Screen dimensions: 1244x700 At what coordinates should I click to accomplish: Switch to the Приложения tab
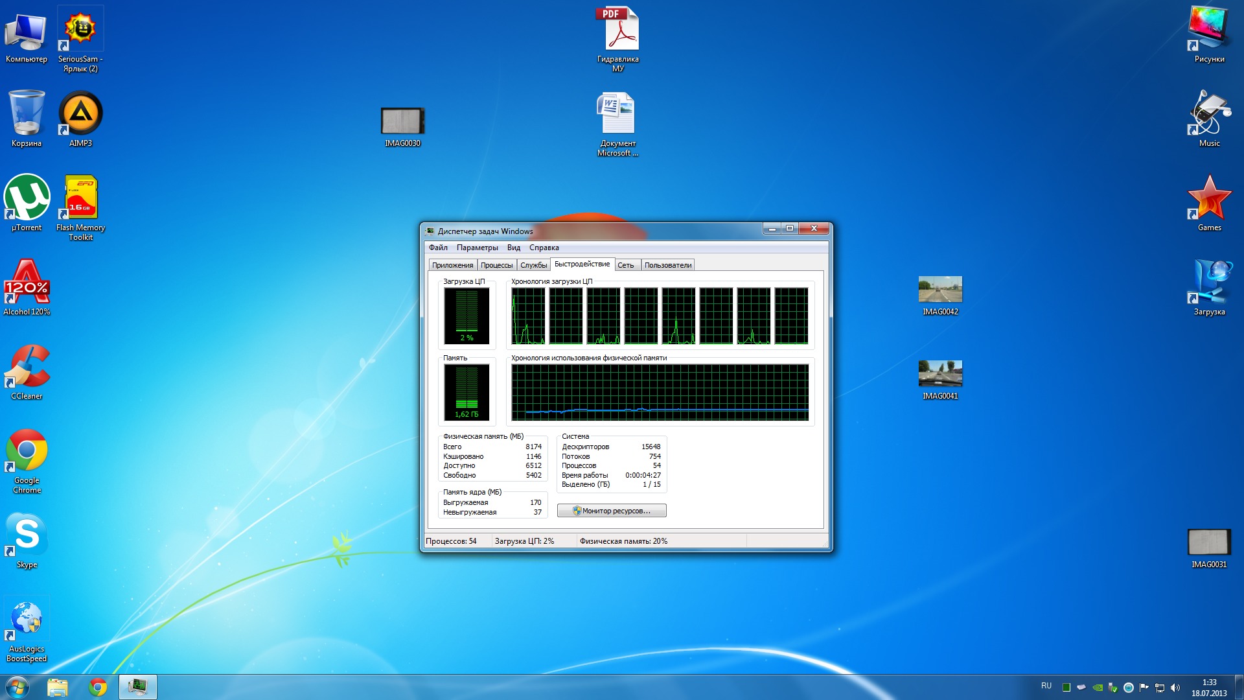452,265
